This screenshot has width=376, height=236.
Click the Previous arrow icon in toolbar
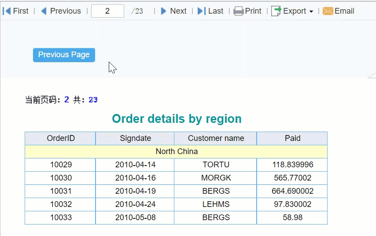point(44,11)
